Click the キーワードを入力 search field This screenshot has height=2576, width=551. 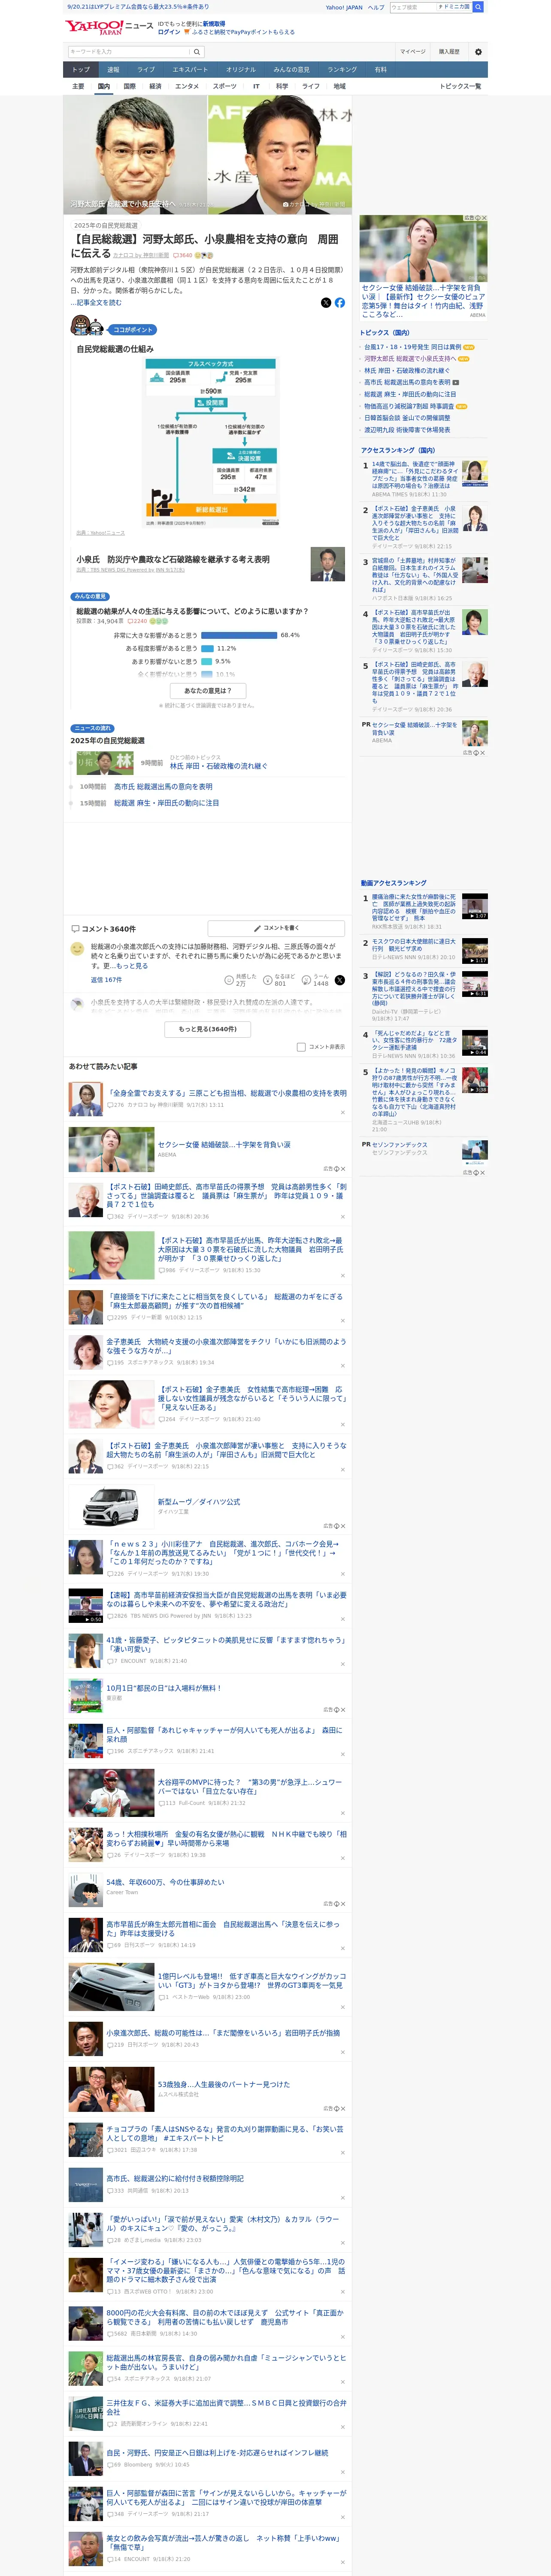pyautogui.click(x=129, y=52)
